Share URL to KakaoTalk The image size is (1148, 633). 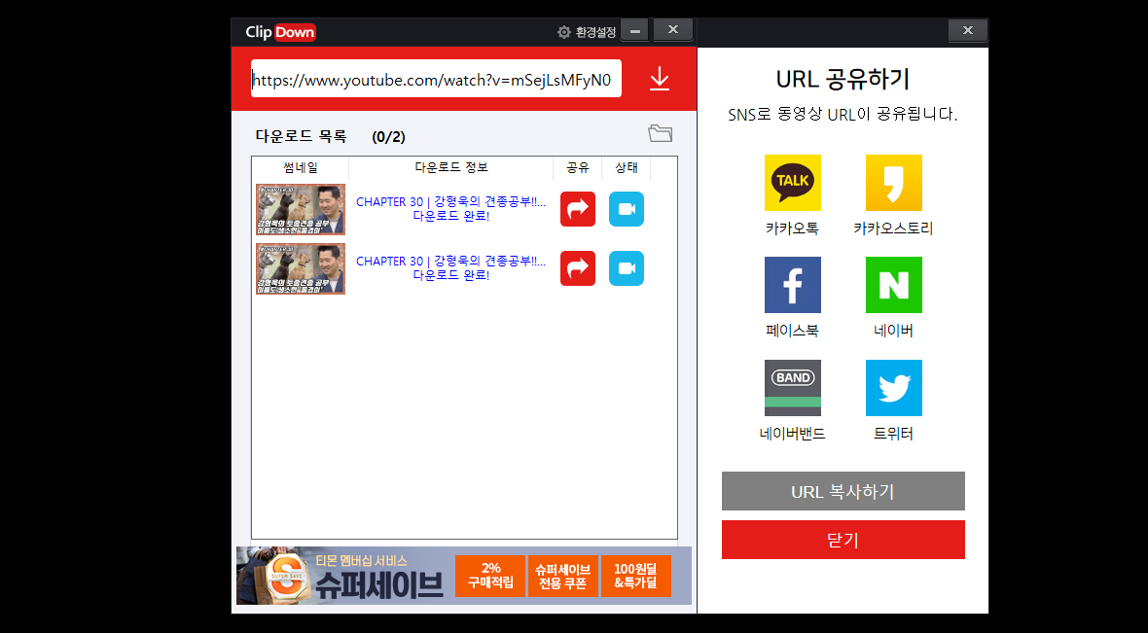[793, 183]
